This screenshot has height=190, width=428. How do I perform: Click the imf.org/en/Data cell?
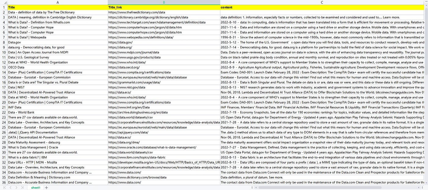164,107
